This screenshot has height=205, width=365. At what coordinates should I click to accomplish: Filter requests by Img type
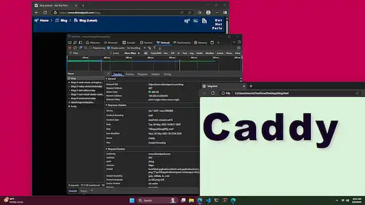point(192,53)
